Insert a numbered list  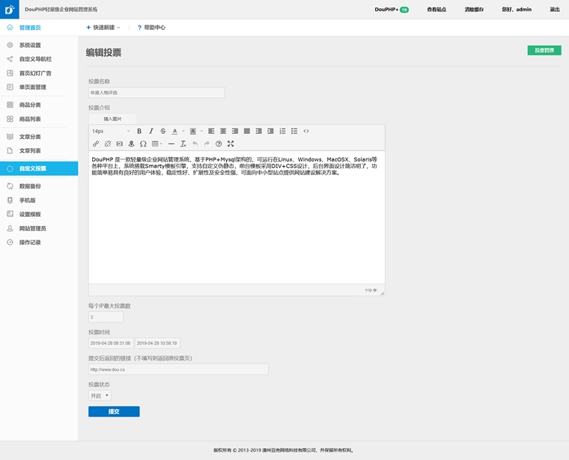282,131
